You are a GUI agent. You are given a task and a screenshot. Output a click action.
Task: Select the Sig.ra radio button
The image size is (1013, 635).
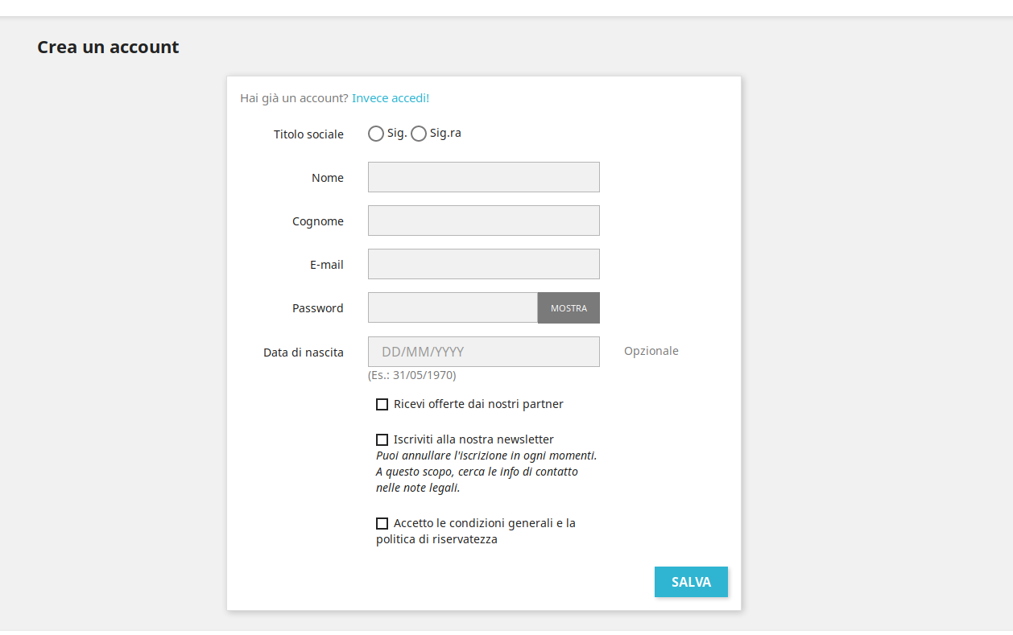coord(419,134)
